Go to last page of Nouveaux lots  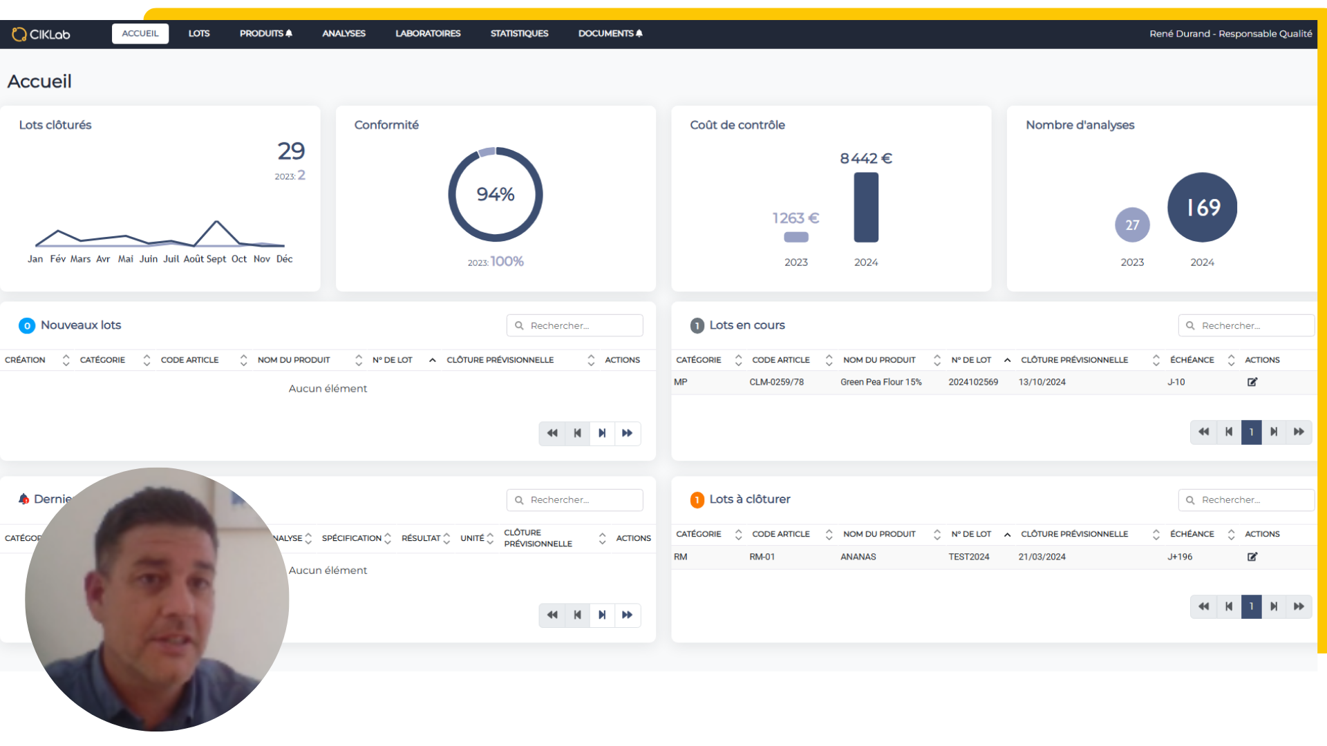[627, 433]
